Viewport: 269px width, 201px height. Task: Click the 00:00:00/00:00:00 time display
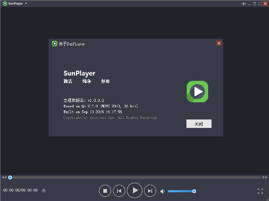(21, 190)
